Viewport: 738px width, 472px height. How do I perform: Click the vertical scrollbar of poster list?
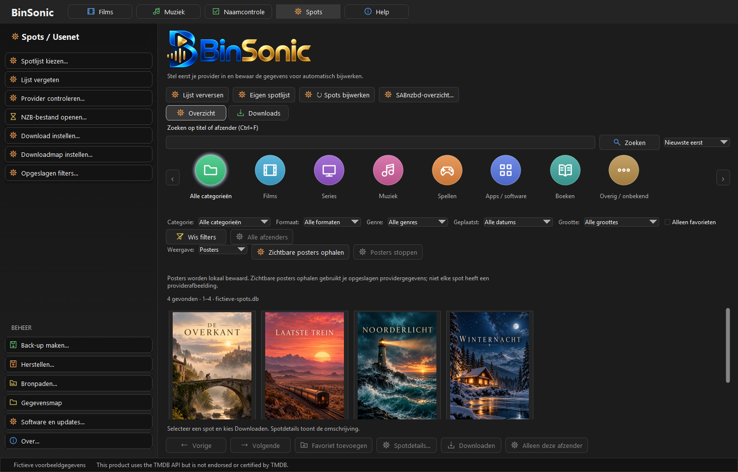(728, 345)
